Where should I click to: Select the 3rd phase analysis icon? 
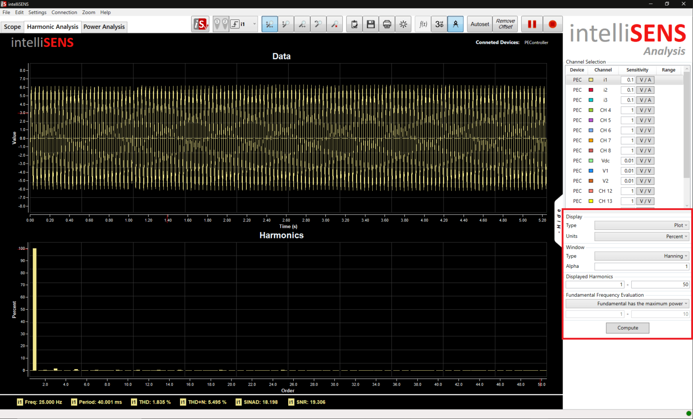(438, 24)
